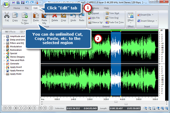
Task: Expand the Filters and EQ node arrow
Action: (x=4, y=43)
